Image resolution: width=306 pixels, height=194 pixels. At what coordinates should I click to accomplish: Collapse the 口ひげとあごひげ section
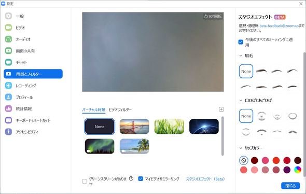pyautogui.click(x=241, y=100)
